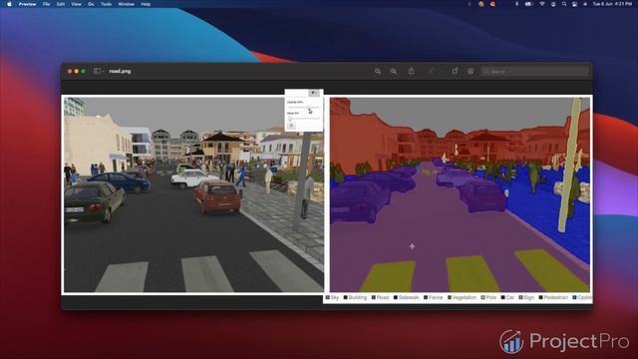Click the Vegetation legend color swatch
Image resolution: width=638 pixels, height=359 pixels.
[450, 297]
